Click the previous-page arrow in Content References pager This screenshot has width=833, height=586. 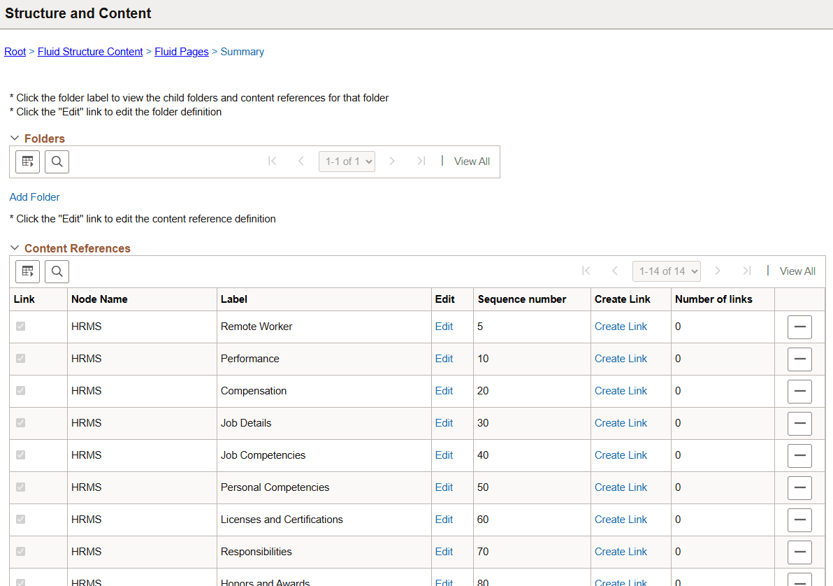[x=614, y=271]
